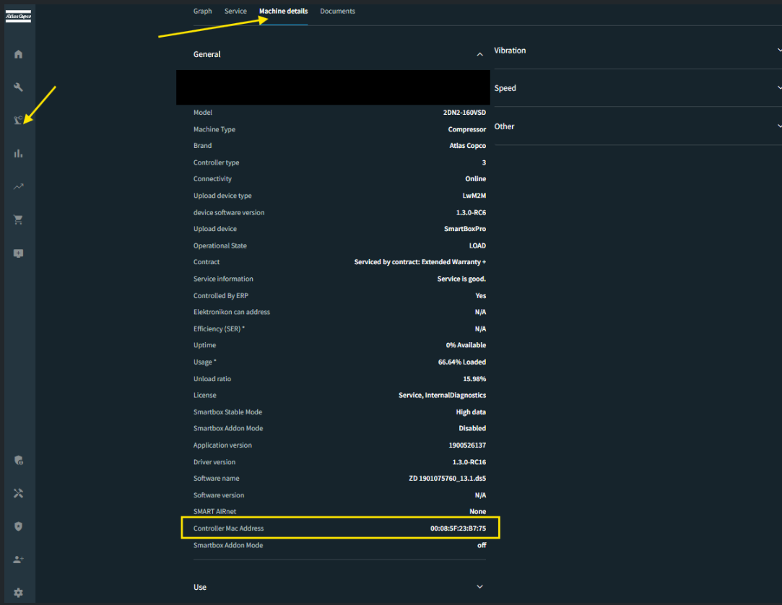
Task: Click the 0% Available uptime value
Action: (x=466, y=345)
